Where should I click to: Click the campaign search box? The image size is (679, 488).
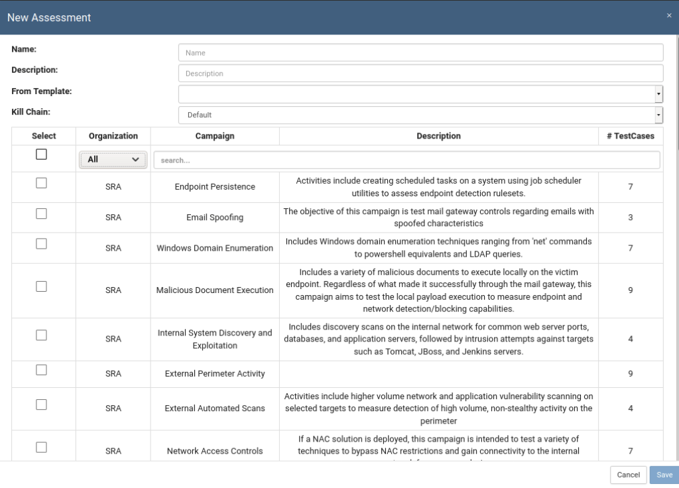tap(406, 160)
